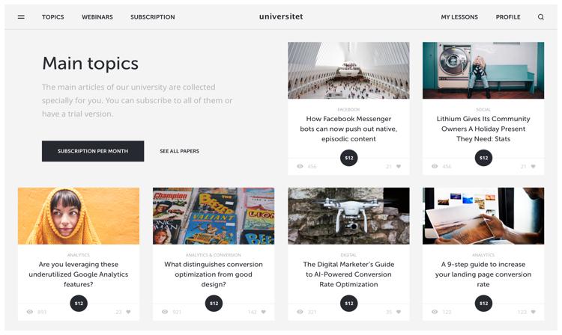The height and width of the screenshot is (335, 562).
Task: Open the drone article thumbnail image
Action: coord(348,216)
